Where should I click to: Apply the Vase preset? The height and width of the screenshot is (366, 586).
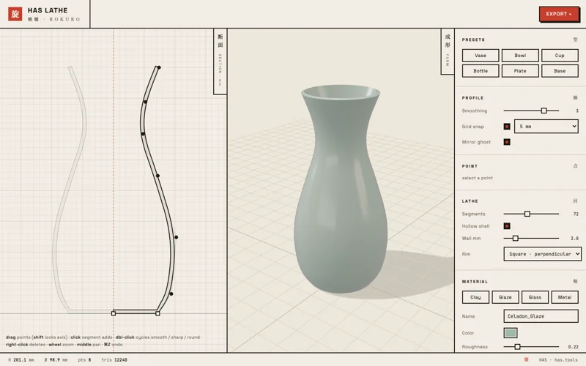[481, 56]
